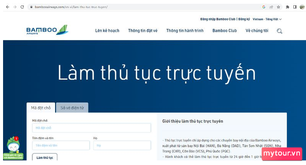Select the Mã đặt chỗ tab
Viewport: 306px width, 165px height.
pyautogui.click(x=41, y=108)
